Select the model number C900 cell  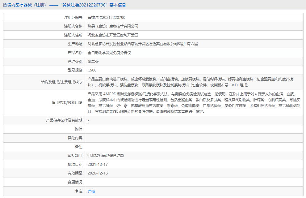click(92, 70)
